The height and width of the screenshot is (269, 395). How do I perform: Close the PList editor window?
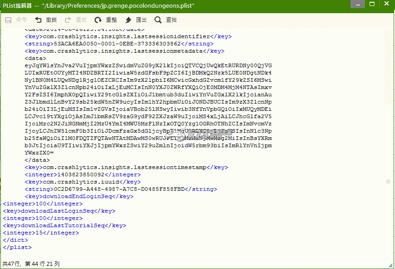tap(385, 4)
